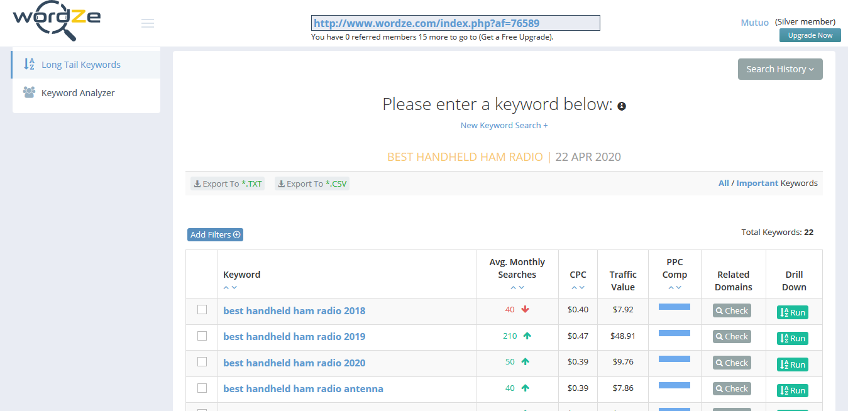
Task: Open best handheld ham radio 2018 link
Action: 294,310
